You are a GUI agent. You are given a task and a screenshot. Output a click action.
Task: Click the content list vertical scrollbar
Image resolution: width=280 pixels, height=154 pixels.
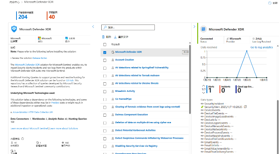tap(190, 79)
